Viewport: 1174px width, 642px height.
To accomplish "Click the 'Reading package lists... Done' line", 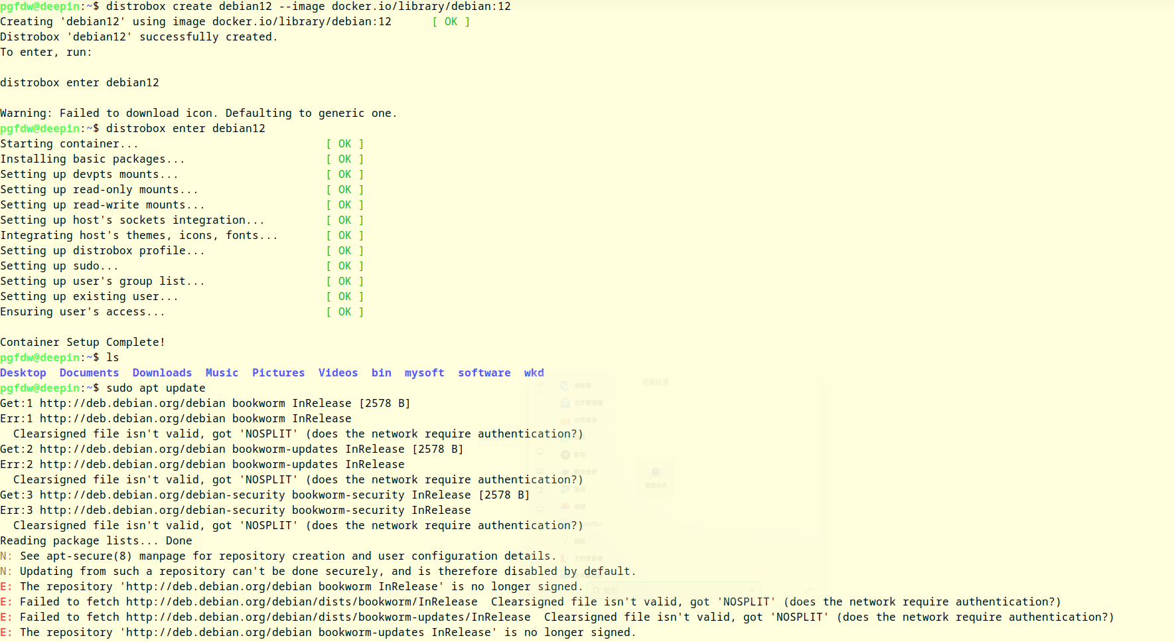I will coord(96,541).
